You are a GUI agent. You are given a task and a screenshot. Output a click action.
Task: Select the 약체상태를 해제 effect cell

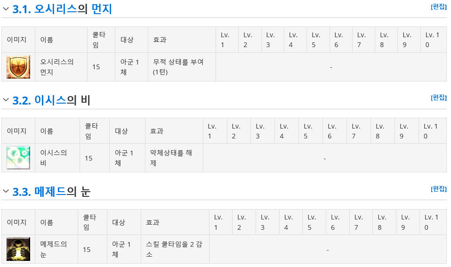pyautogui.click(x=174, y=158)
